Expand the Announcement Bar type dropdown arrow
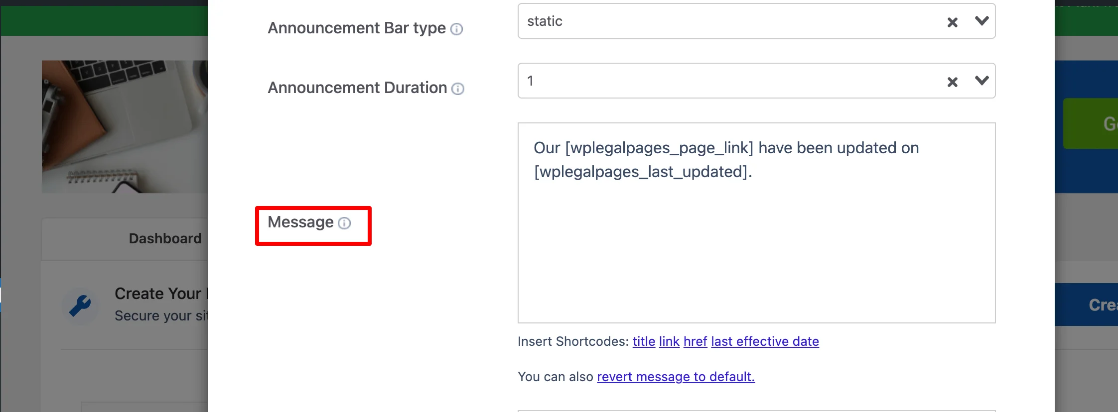This screenshot has height=412, width=1118. point(981,21)
